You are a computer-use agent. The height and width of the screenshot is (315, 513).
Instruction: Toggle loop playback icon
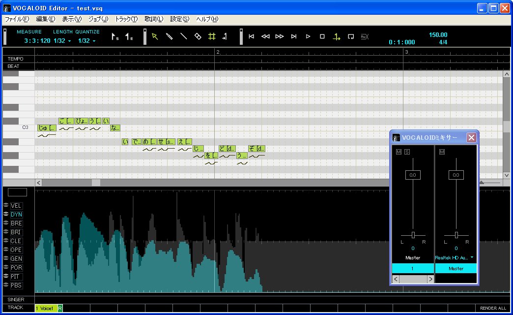[351, 36]
